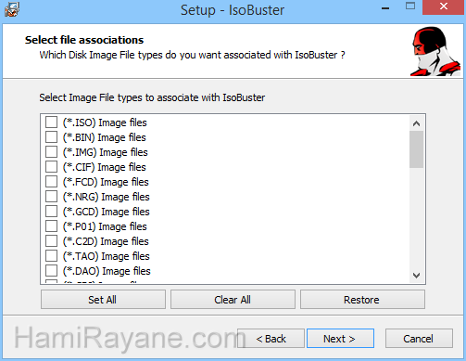
Task: Click the '(*.DAO) Image files' label text
Action: (107, 271)
